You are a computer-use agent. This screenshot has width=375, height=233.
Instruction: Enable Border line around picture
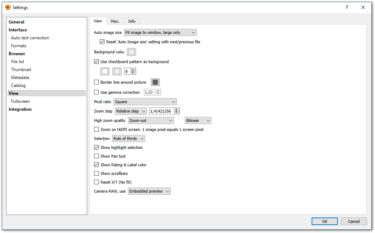[x=97, y=82]
